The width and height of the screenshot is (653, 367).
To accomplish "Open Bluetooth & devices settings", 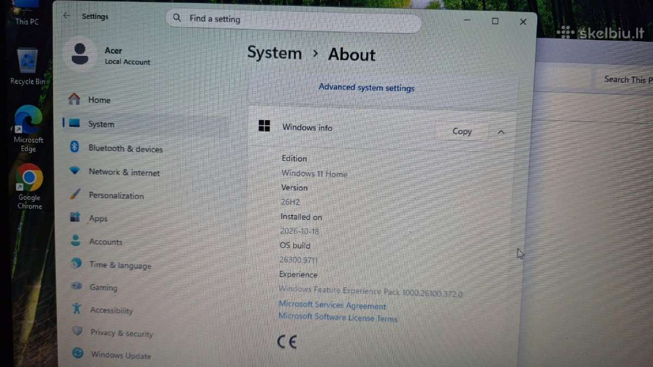I will tap(126, 148).
